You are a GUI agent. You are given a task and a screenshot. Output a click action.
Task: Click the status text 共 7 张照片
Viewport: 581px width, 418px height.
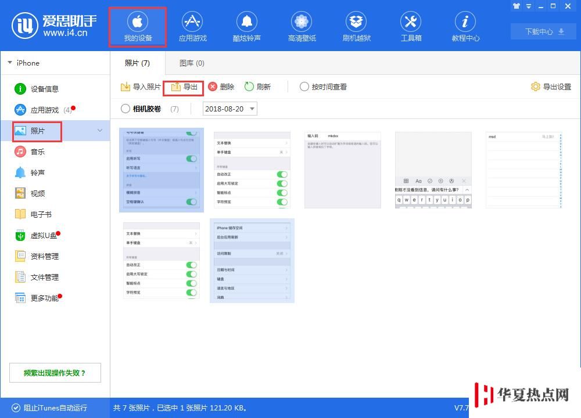131,408
